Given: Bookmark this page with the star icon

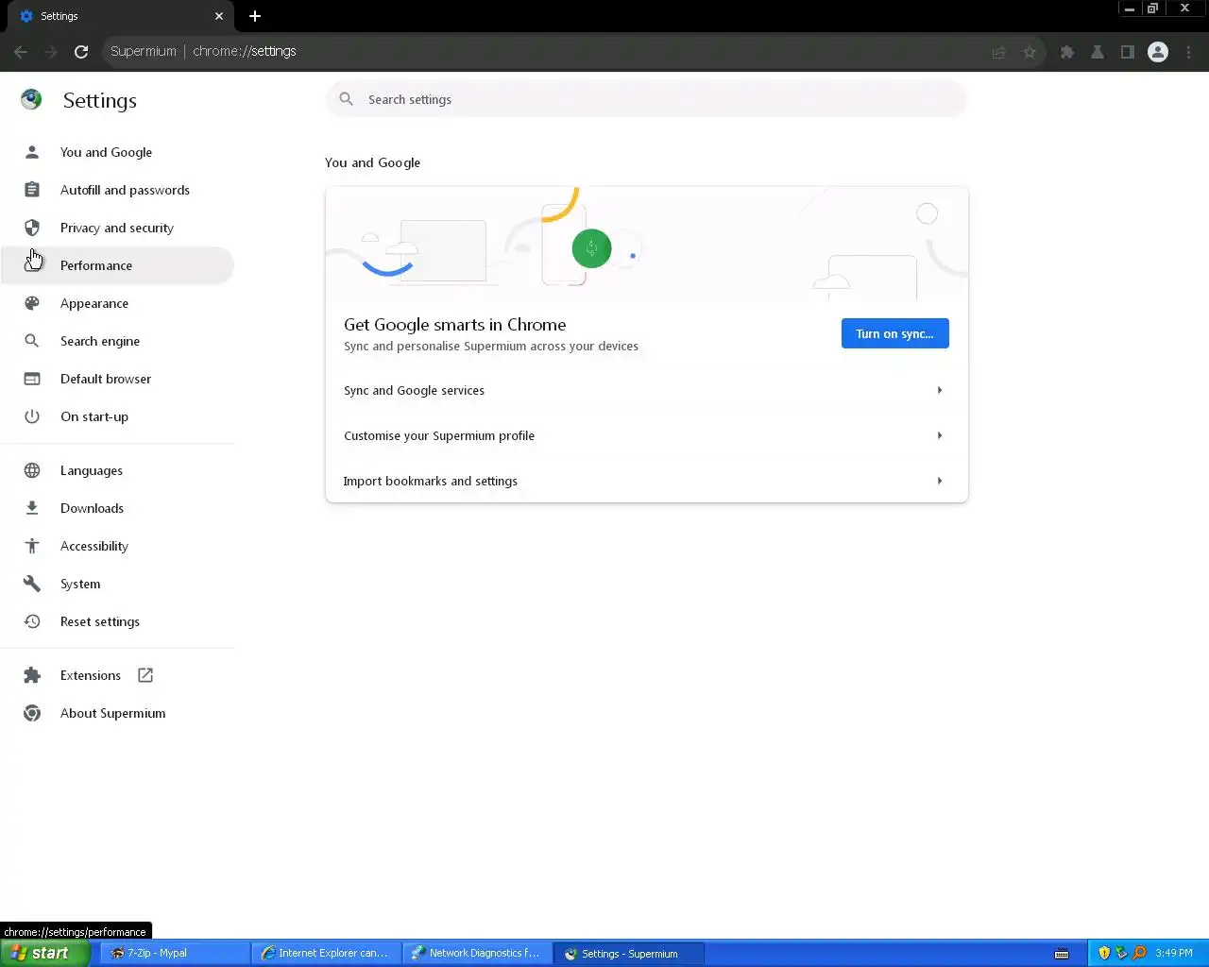Looking at the screenshot, I should point(1030,52).
